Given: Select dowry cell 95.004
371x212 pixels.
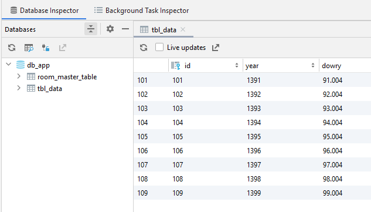Looking at the screenshot, I should 345,137.
